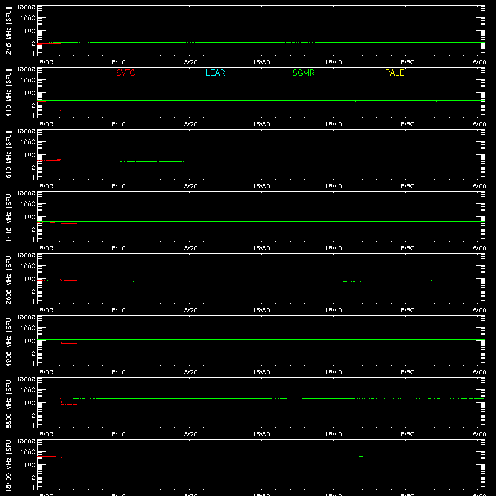Click the green SGMR trace in 245 MHz plot
496x496 pixels.
(261, 42)
